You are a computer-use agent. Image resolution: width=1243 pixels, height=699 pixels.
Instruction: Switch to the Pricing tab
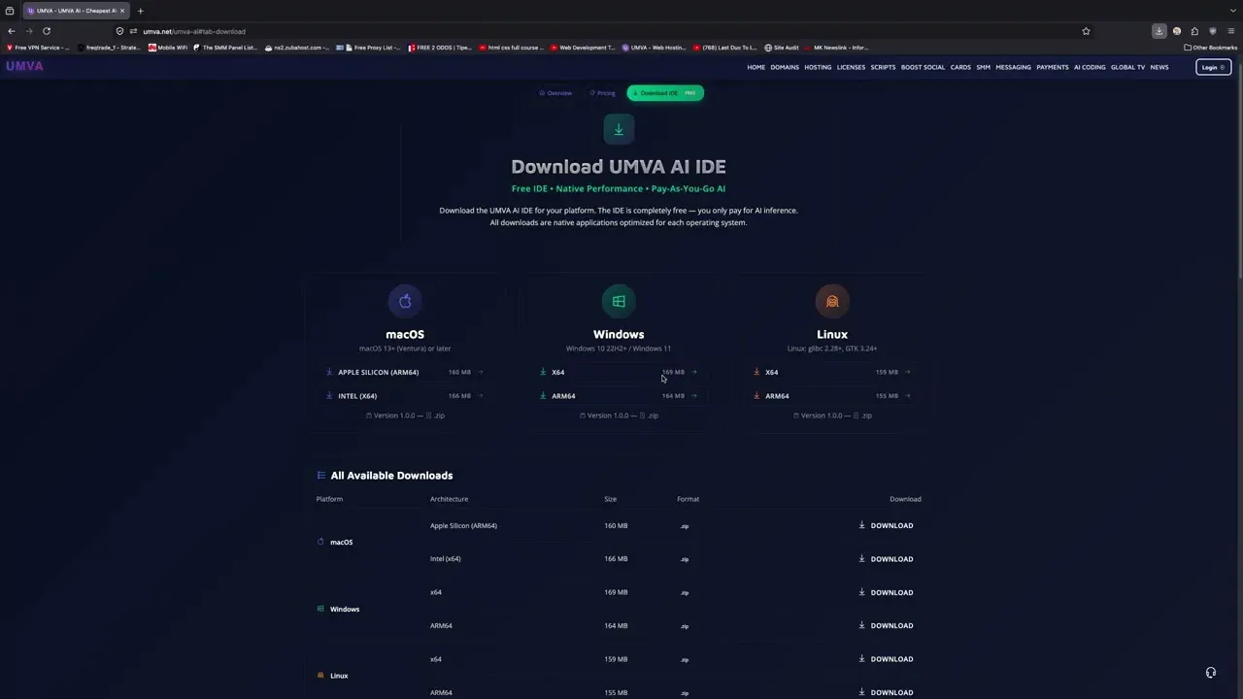(x=602, y=93)
